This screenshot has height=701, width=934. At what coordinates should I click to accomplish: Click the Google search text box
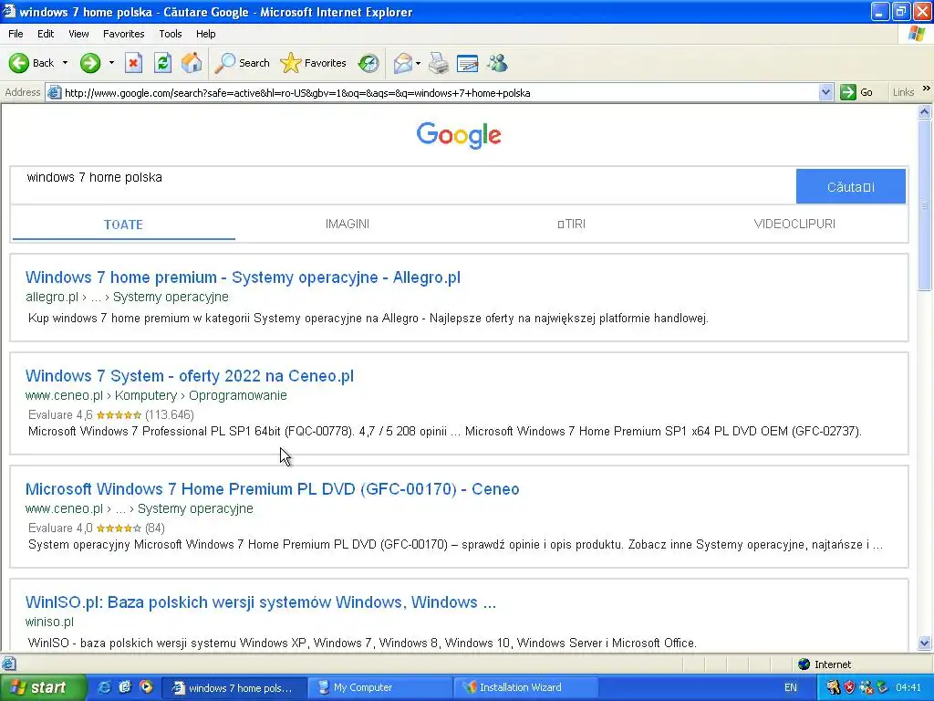[403, 186]
